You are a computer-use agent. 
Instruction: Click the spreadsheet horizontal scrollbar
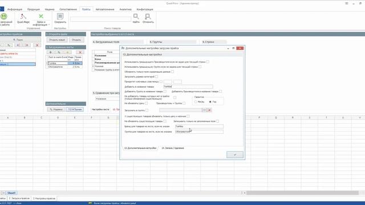303,193
